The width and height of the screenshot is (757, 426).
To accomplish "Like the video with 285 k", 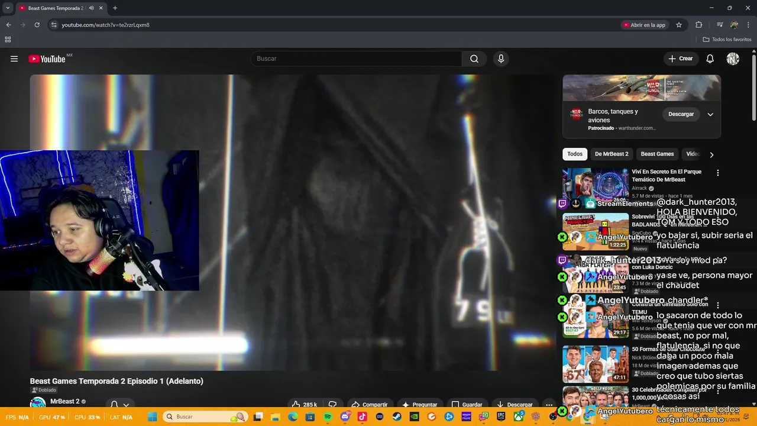I will 305,405.
